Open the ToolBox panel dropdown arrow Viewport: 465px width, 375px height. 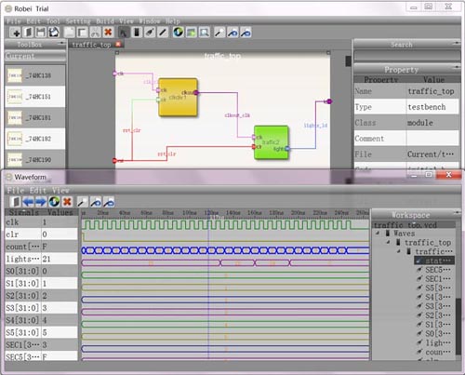pyautogui.click(x=61, y=43)
